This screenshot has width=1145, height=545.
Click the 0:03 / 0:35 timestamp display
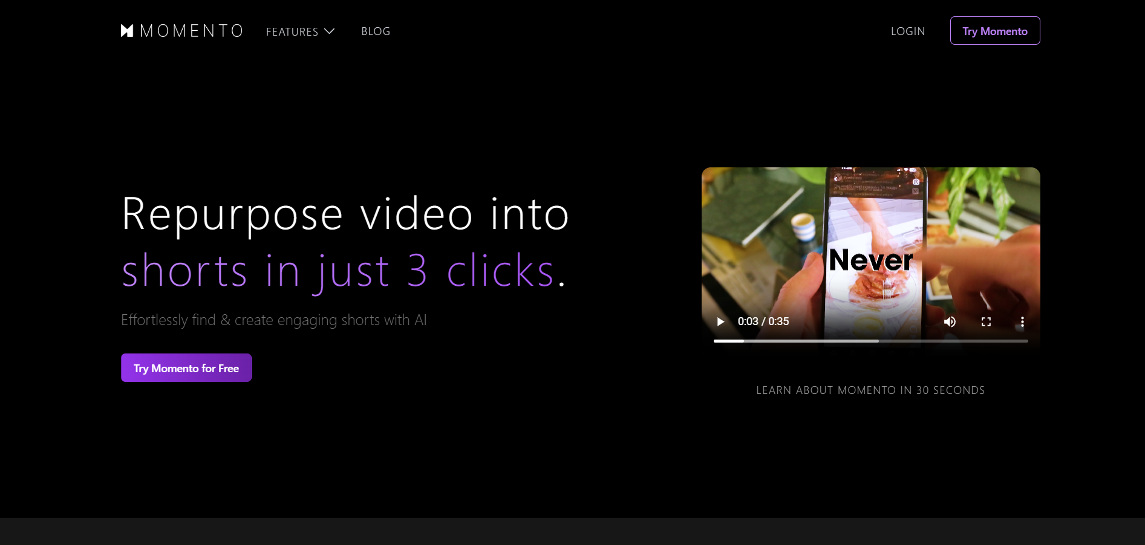click(x=763, y=321)
